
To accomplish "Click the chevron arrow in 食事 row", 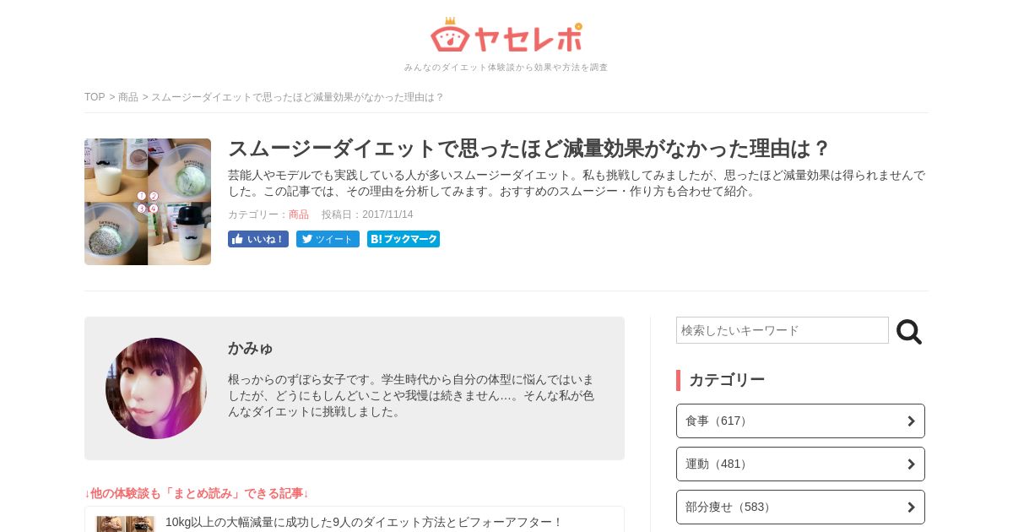I will click(x=911, y=421).
